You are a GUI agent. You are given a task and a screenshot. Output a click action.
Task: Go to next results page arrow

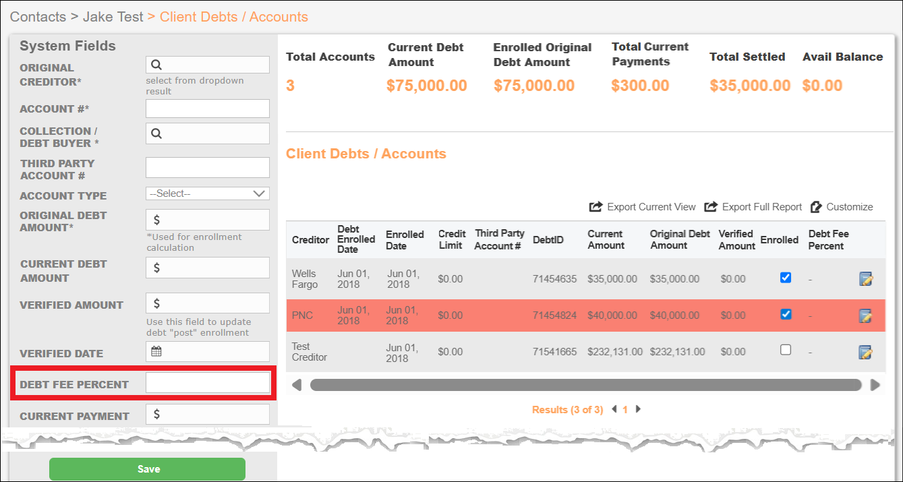pyautogui.click(x=638, y=409)
